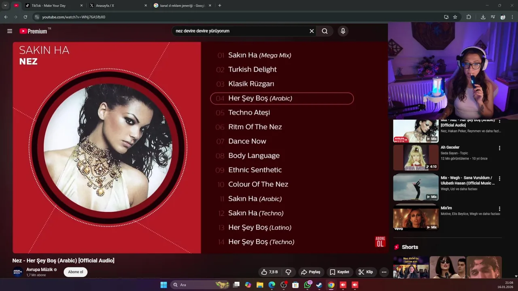Bookmark this page with the star

[455, 17]
